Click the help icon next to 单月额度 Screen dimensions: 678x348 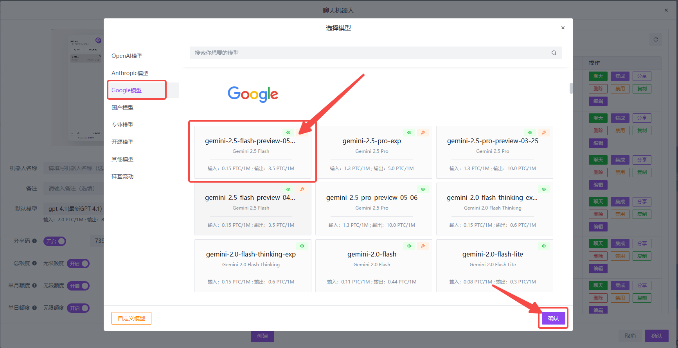coord(34,285)
